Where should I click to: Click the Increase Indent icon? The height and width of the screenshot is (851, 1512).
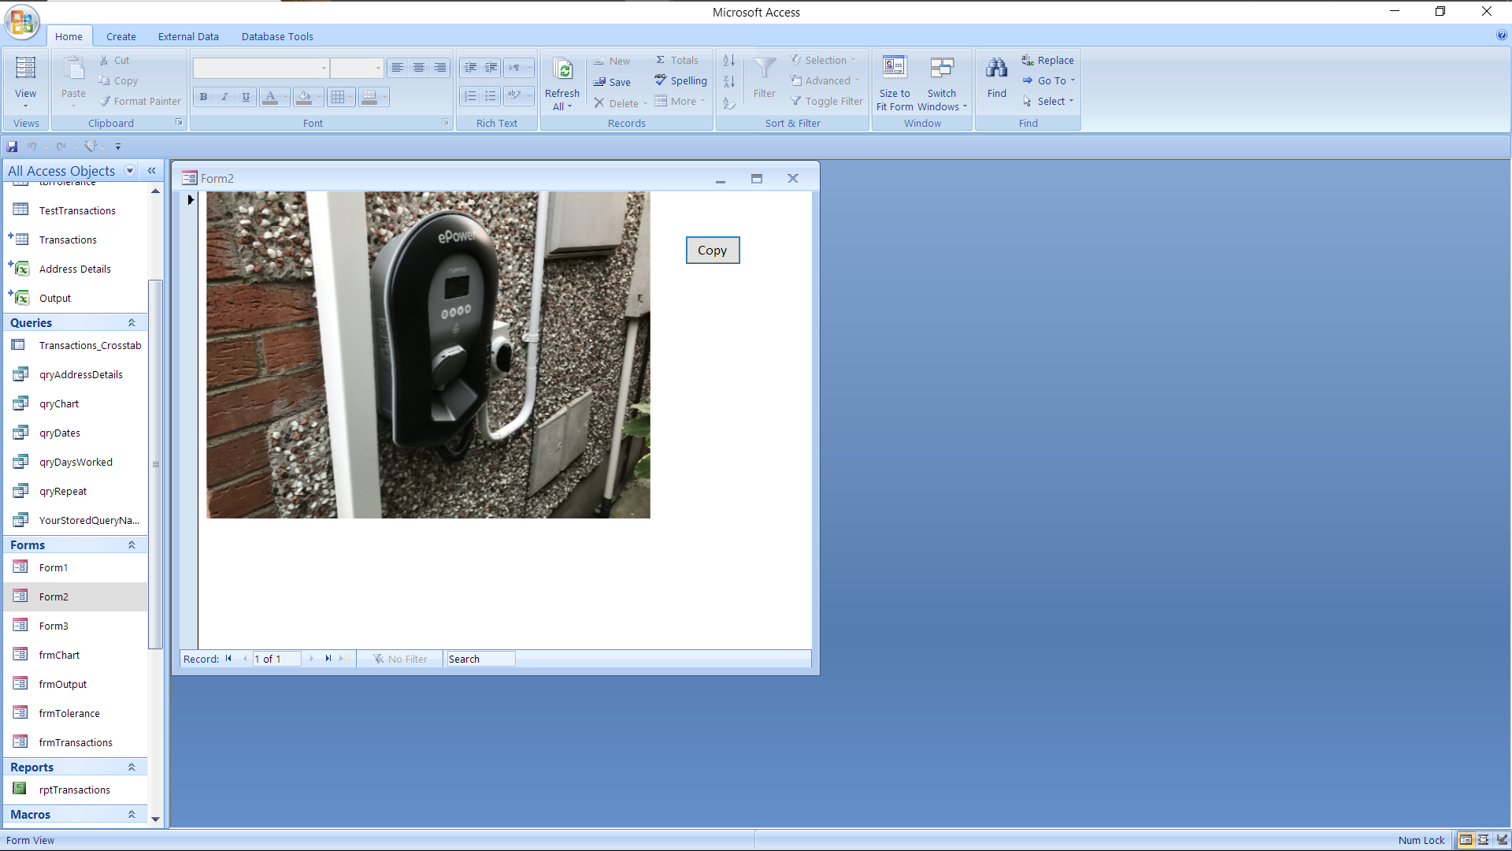(x=491, y=68)
